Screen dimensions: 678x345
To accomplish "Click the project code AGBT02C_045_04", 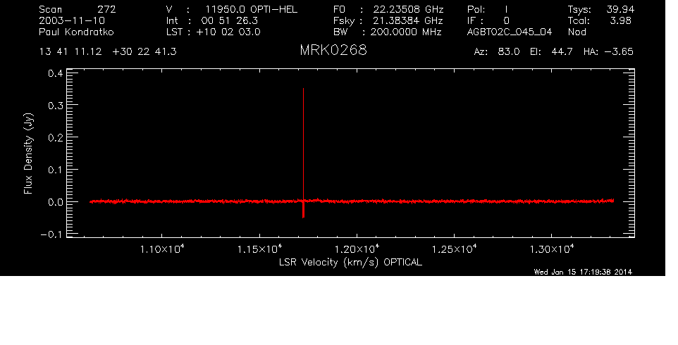I will pos(510,32).
